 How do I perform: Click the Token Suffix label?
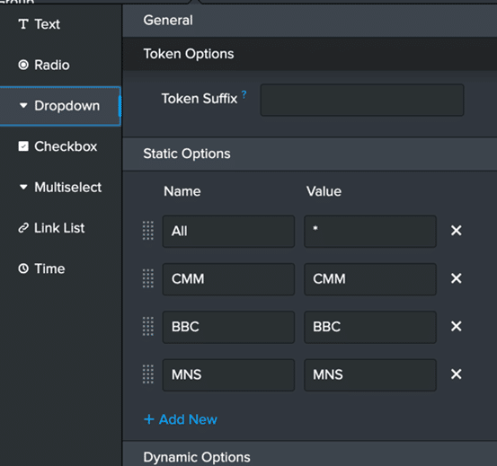pyautogui.click(x=200, y=99)
